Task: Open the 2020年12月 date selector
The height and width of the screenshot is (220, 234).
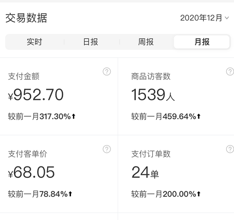Action: click(204, 18)
